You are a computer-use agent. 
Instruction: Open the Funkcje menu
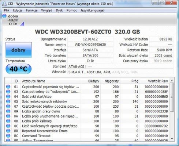point(32,10)
